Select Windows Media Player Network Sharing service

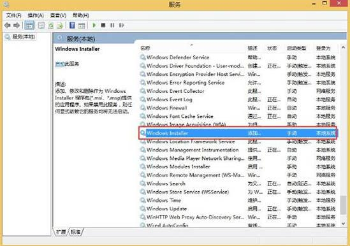238,158
